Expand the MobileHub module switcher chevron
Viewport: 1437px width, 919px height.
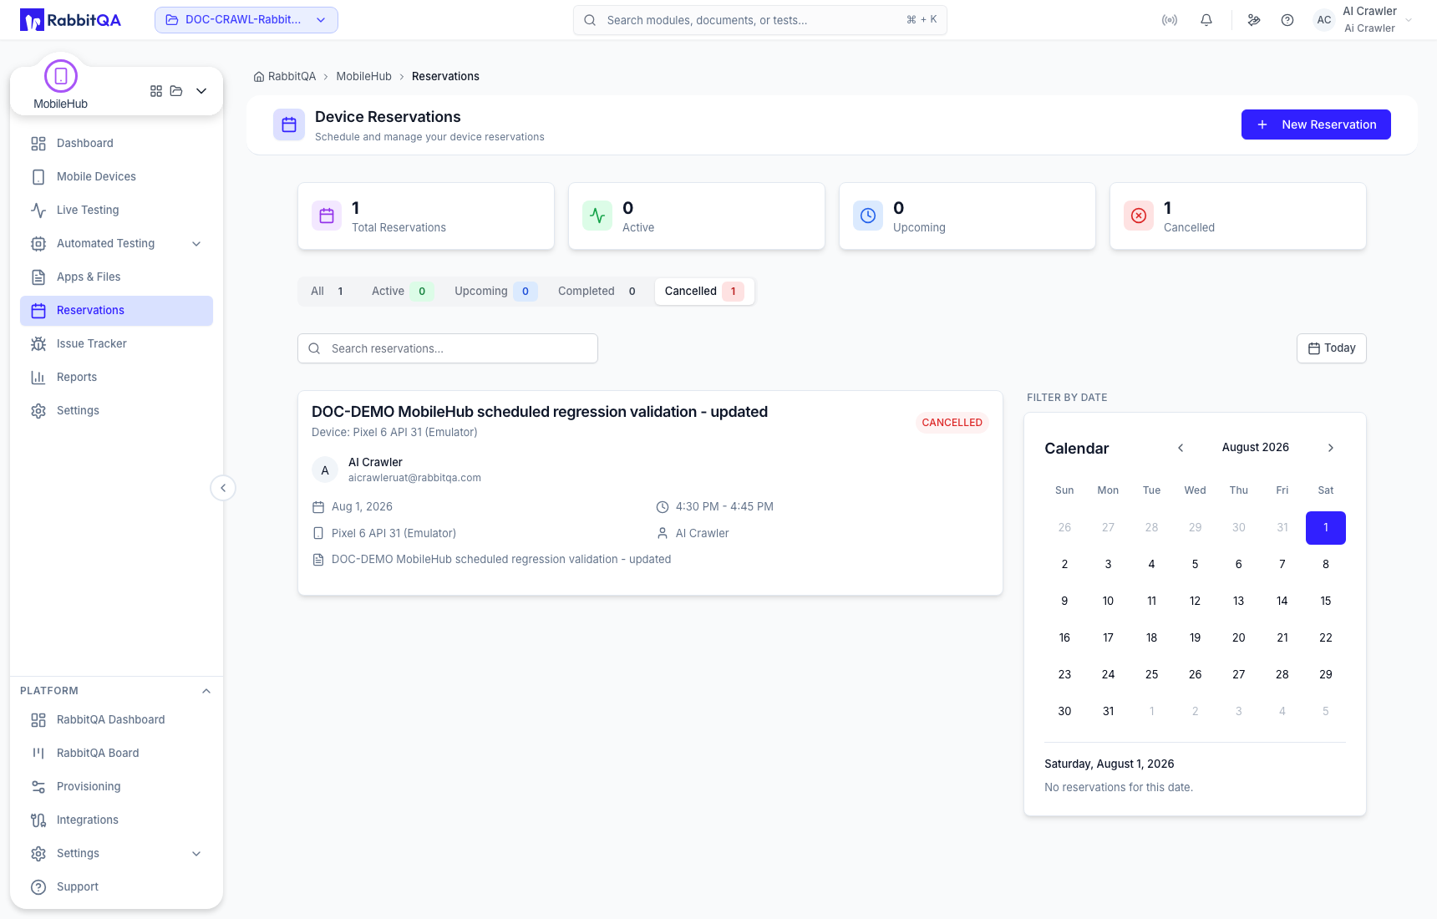(x=201, y=91)
